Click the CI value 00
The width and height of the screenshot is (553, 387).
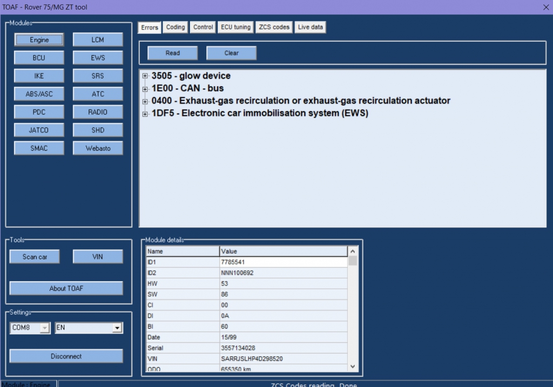283,305
